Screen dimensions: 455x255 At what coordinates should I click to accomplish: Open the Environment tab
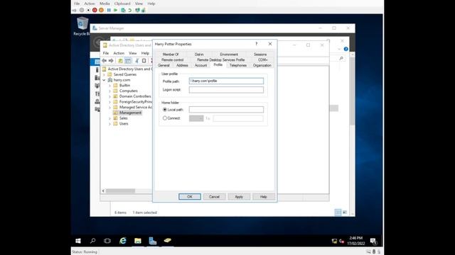[229, 55]
